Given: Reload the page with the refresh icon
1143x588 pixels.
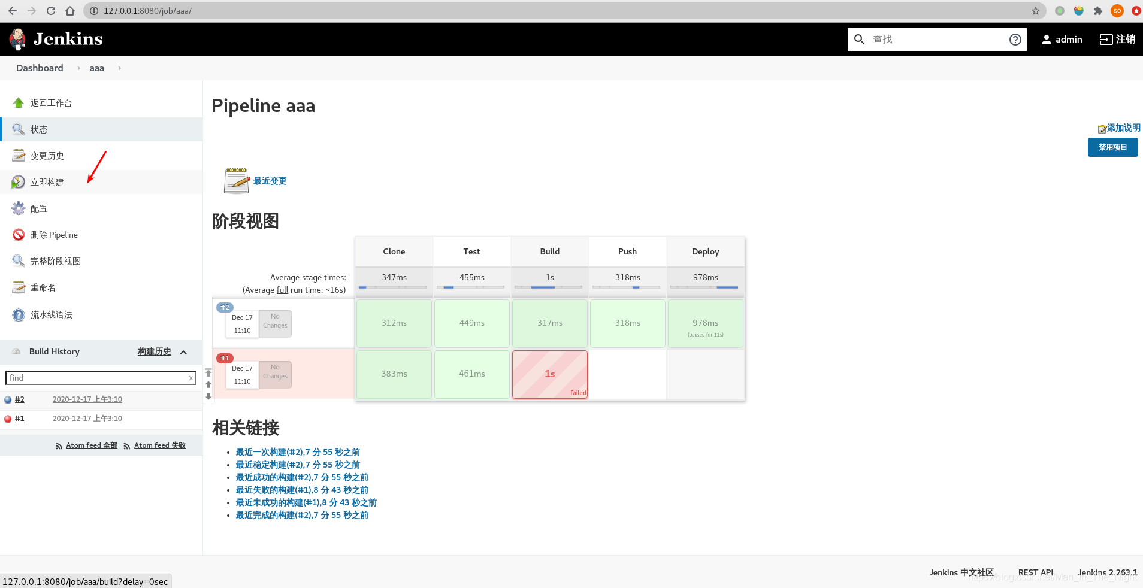Looking at the screenshot, I should coord(51,11).
